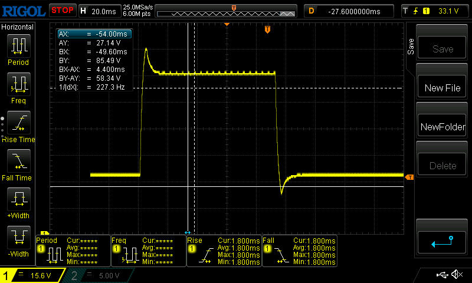Screen dimensions: 472x283
Task: Click the rising-edge icon in Rise result box
Action: [206, 256]
